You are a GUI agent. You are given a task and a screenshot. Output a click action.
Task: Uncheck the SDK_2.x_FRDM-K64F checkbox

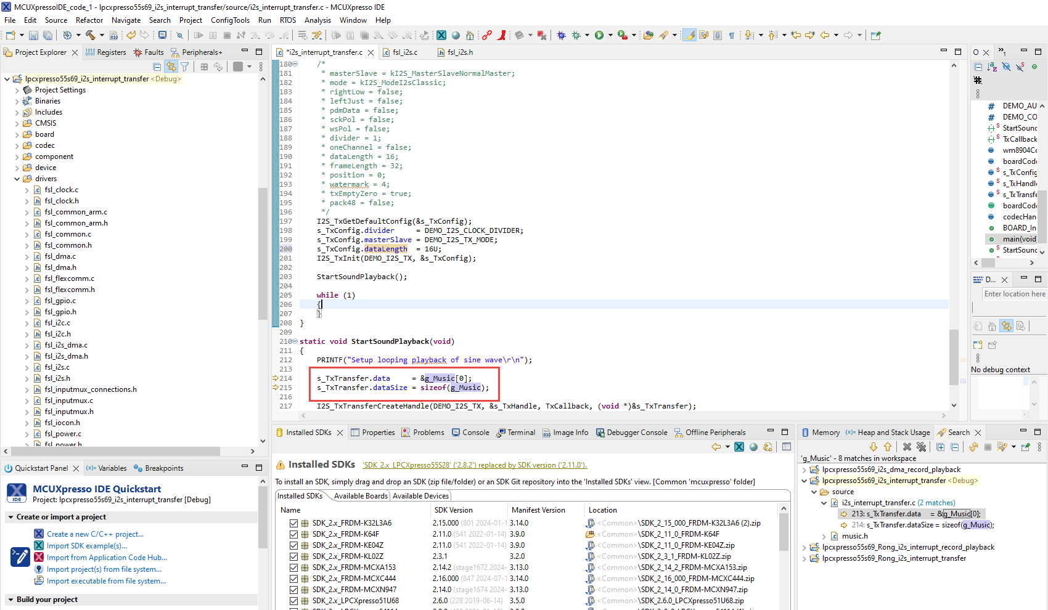click(x=294, y=534)
